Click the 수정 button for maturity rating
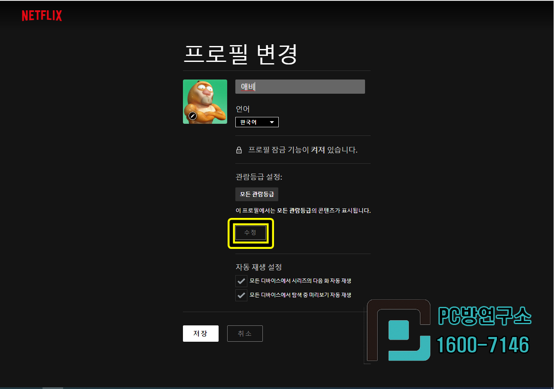Viewport: 554px width, 389px height. pyautogui.click(x=250, y=233)
